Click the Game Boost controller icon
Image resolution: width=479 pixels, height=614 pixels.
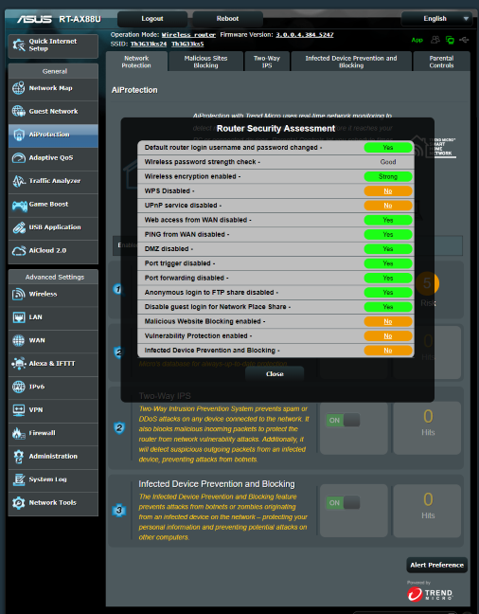19,205
